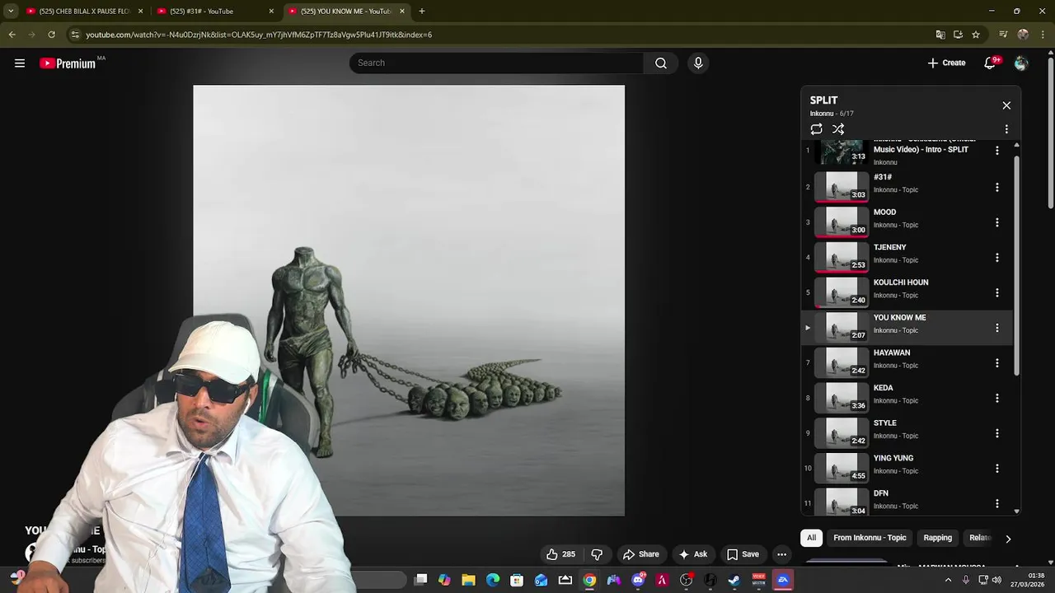Open more options for YOU KNOW ME track
Image resolution: width=1055 pixels, height=593 pixels.
[996, 328]
